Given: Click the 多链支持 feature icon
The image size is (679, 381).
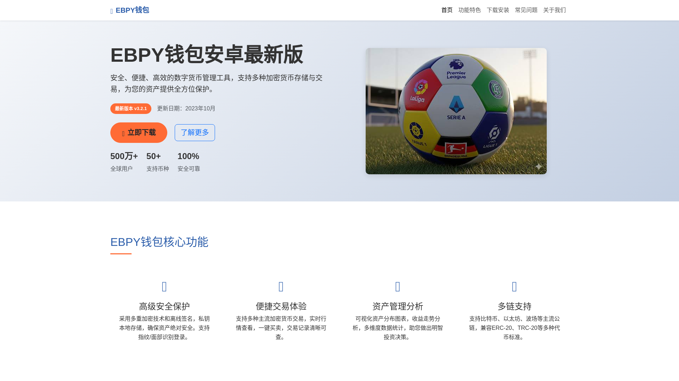Looking at the screenshot, I should click(515, 287).
